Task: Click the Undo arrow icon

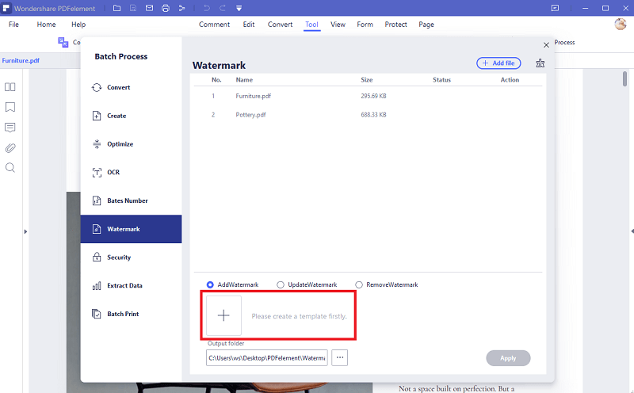Action: pos(207,8)
